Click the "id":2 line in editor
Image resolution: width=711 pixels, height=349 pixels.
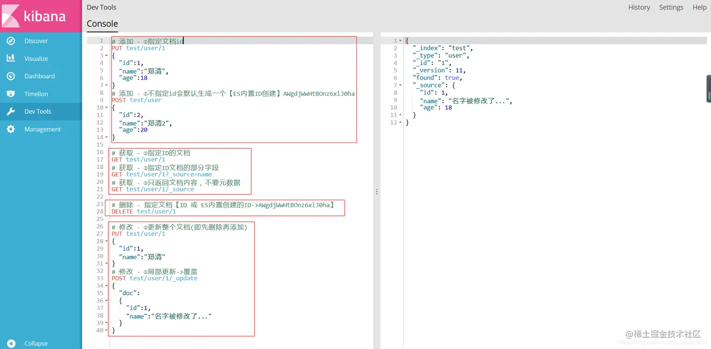point(131,115)
